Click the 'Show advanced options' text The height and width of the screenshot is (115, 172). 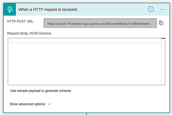tap(27, 104)
